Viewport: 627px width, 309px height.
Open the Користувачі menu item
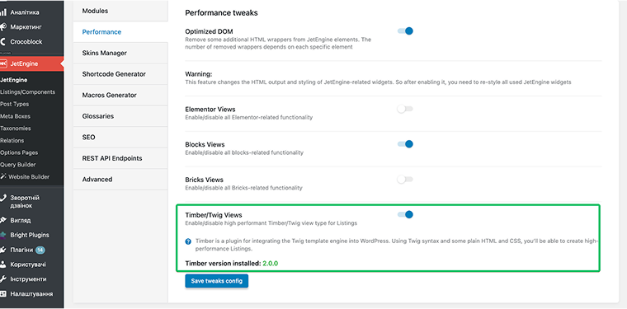(x=31, y=265)
